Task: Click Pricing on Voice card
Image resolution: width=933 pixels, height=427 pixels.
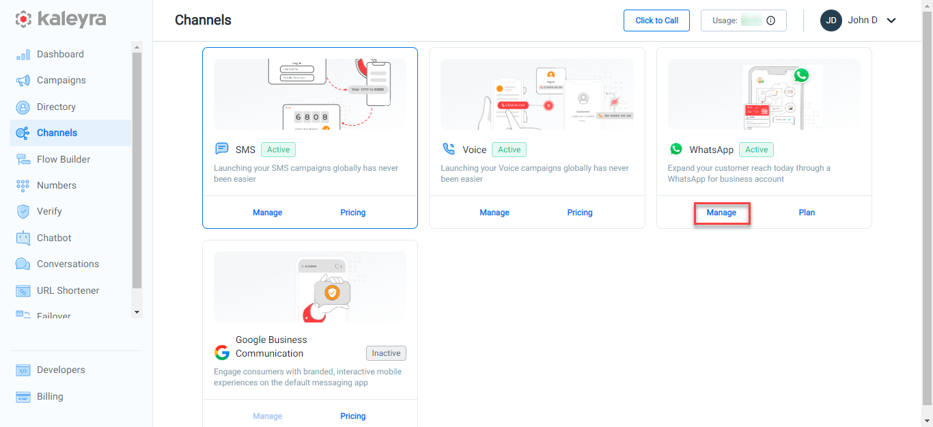Action: [x=580, y=212]
